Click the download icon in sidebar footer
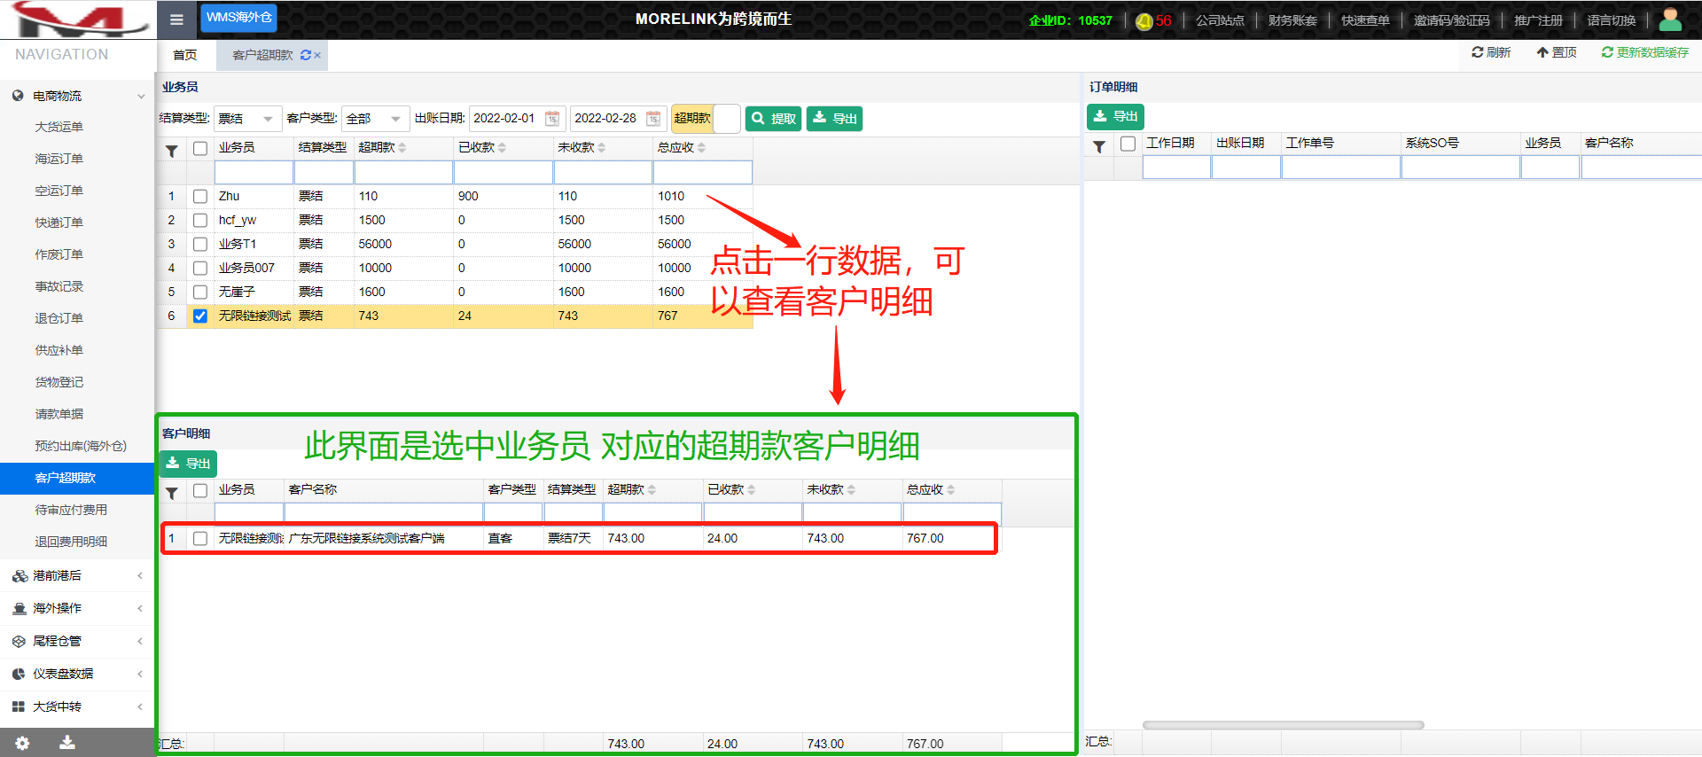This screenshot has height=757, width=1702. tap(66, 743)
